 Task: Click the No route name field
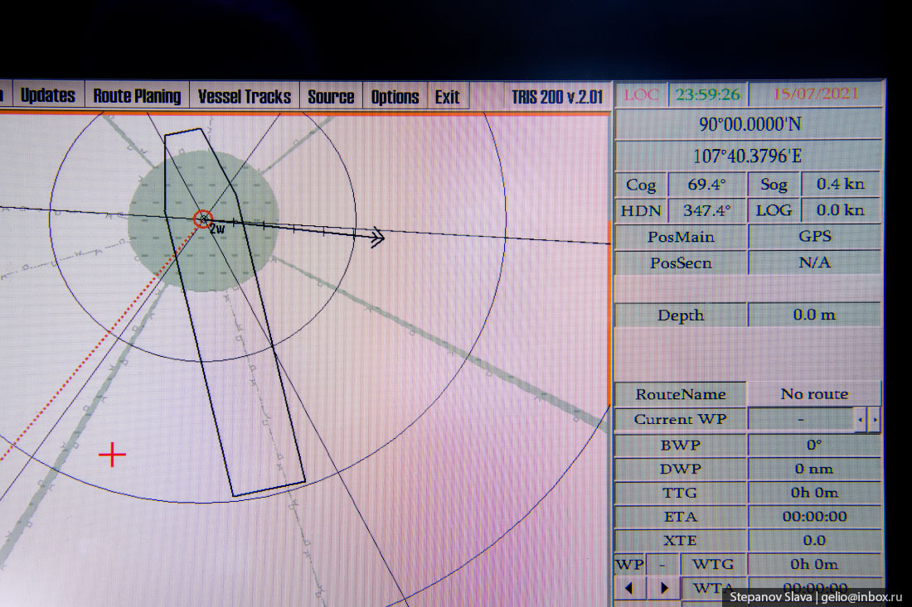pyautogui.click(x=814, y=394)
